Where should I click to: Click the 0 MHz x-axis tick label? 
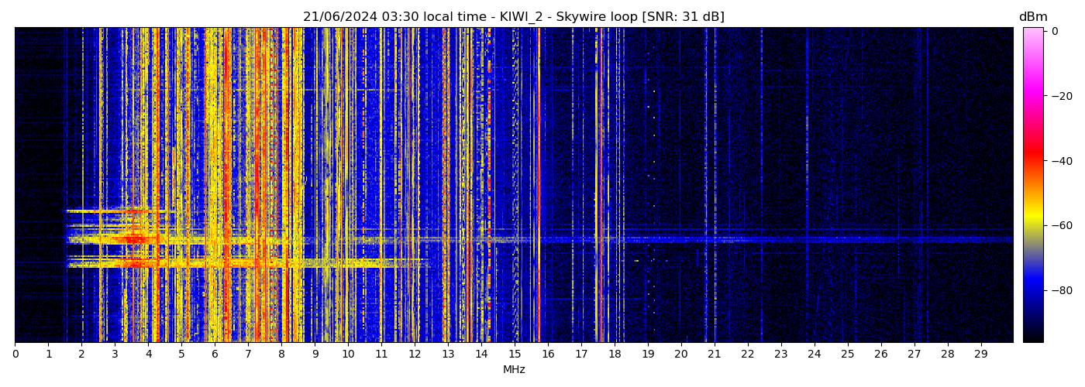click(15, 354)
